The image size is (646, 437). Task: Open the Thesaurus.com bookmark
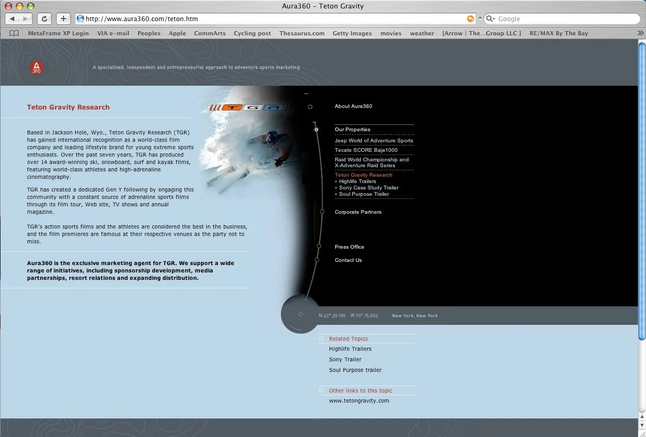pyautogui.click(x=302, y=33)
